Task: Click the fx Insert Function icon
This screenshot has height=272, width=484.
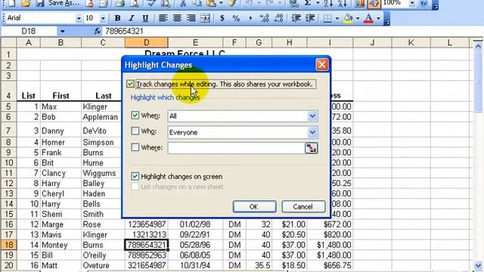Action: coord(98,31)
